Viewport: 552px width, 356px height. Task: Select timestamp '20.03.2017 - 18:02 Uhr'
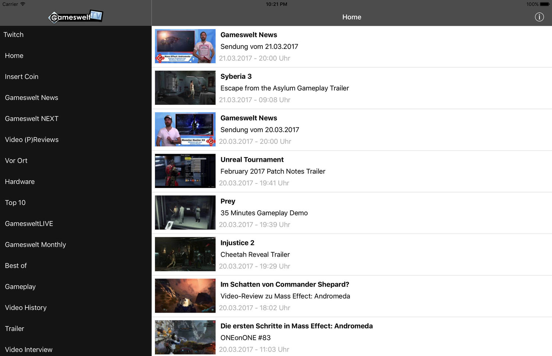(255, 307)
